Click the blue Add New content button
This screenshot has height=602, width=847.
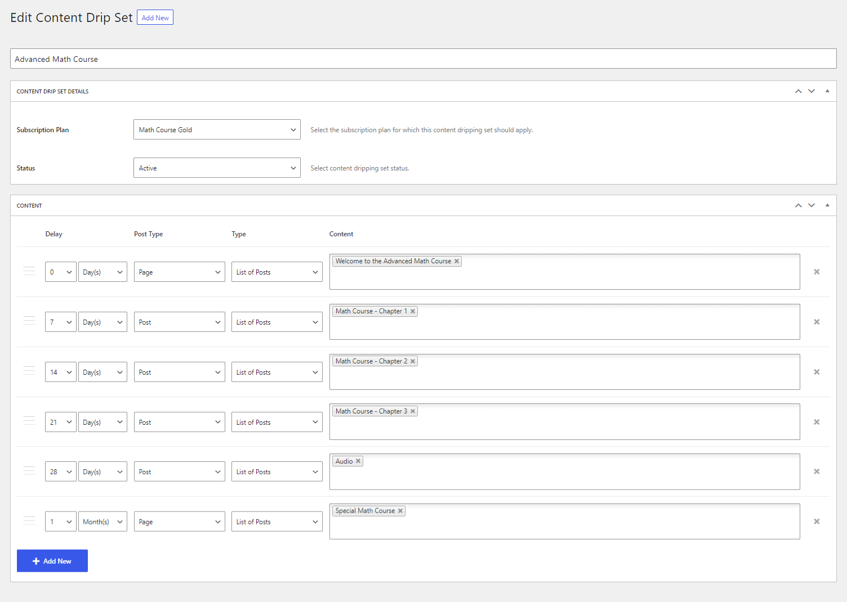[52, 561]
